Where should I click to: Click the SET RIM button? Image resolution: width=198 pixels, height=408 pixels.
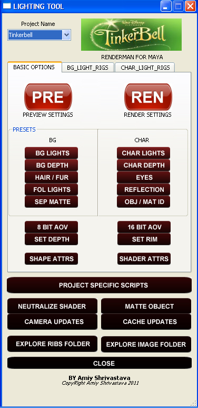(x=144, y=239)
